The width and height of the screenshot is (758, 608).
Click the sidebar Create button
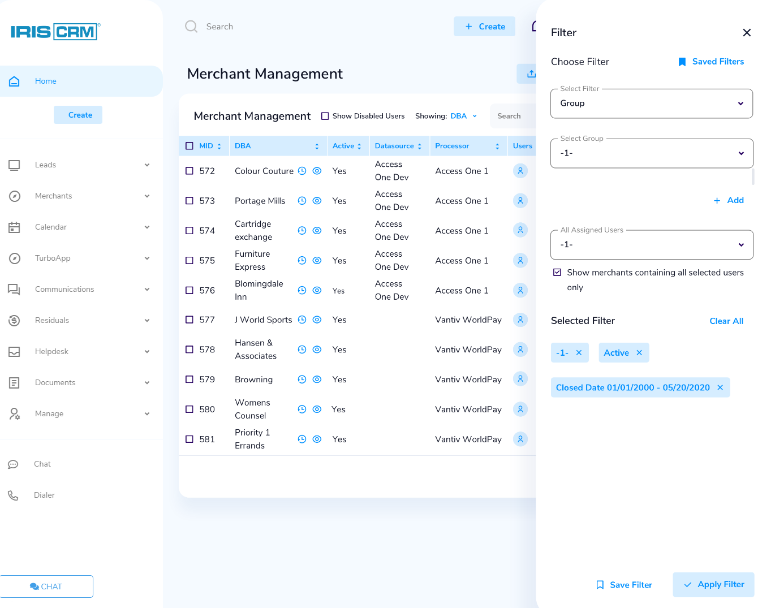pos(78,115)
